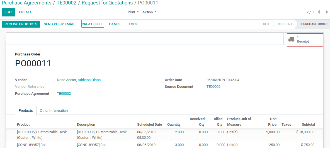Click the PO00011 order title
This screenshot has height=148, width=330.
[x=33, y=63]
